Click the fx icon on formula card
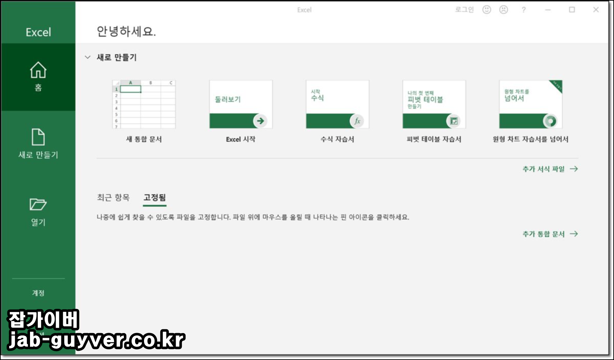The width and height of the screenshot is (614, 360). click(357, 121)
